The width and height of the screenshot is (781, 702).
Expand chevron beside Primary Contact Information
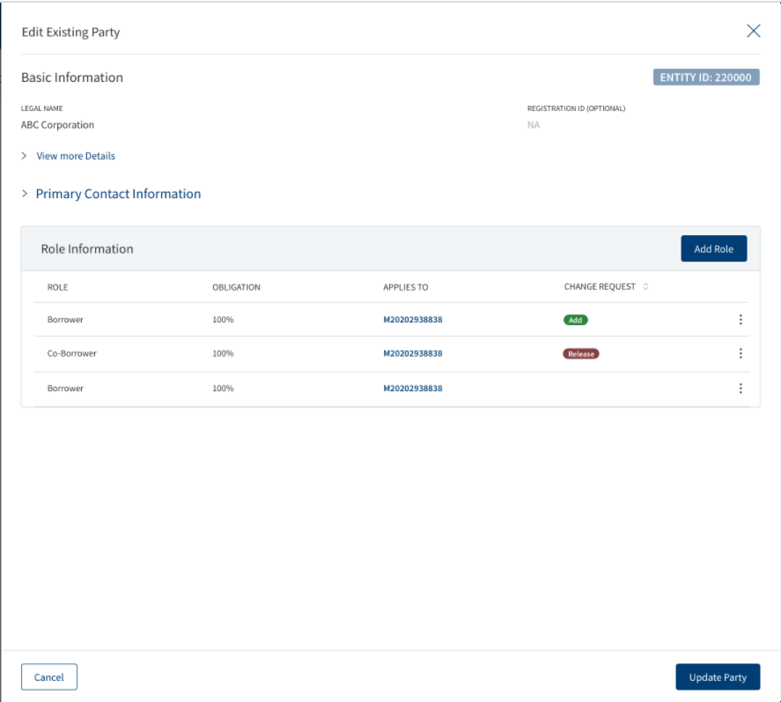point(25,193)
